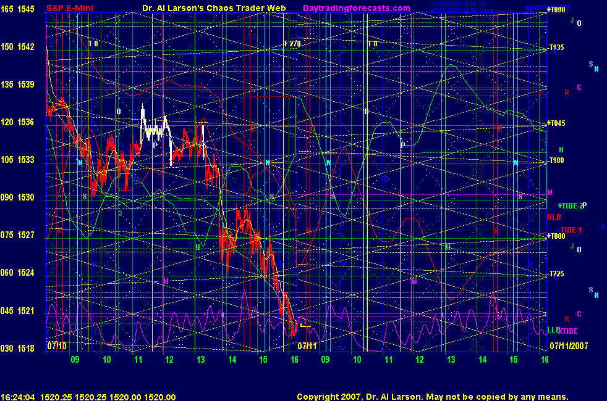Screen dimensions: 607x401
Task: Click the 165 1545 price axis label
Action: point(17,9)
